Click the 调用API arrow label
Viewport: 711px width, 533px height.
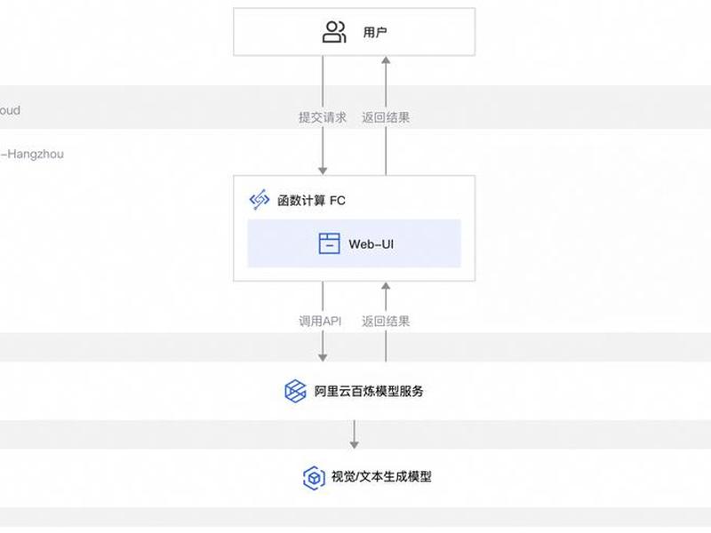[320, 322]
